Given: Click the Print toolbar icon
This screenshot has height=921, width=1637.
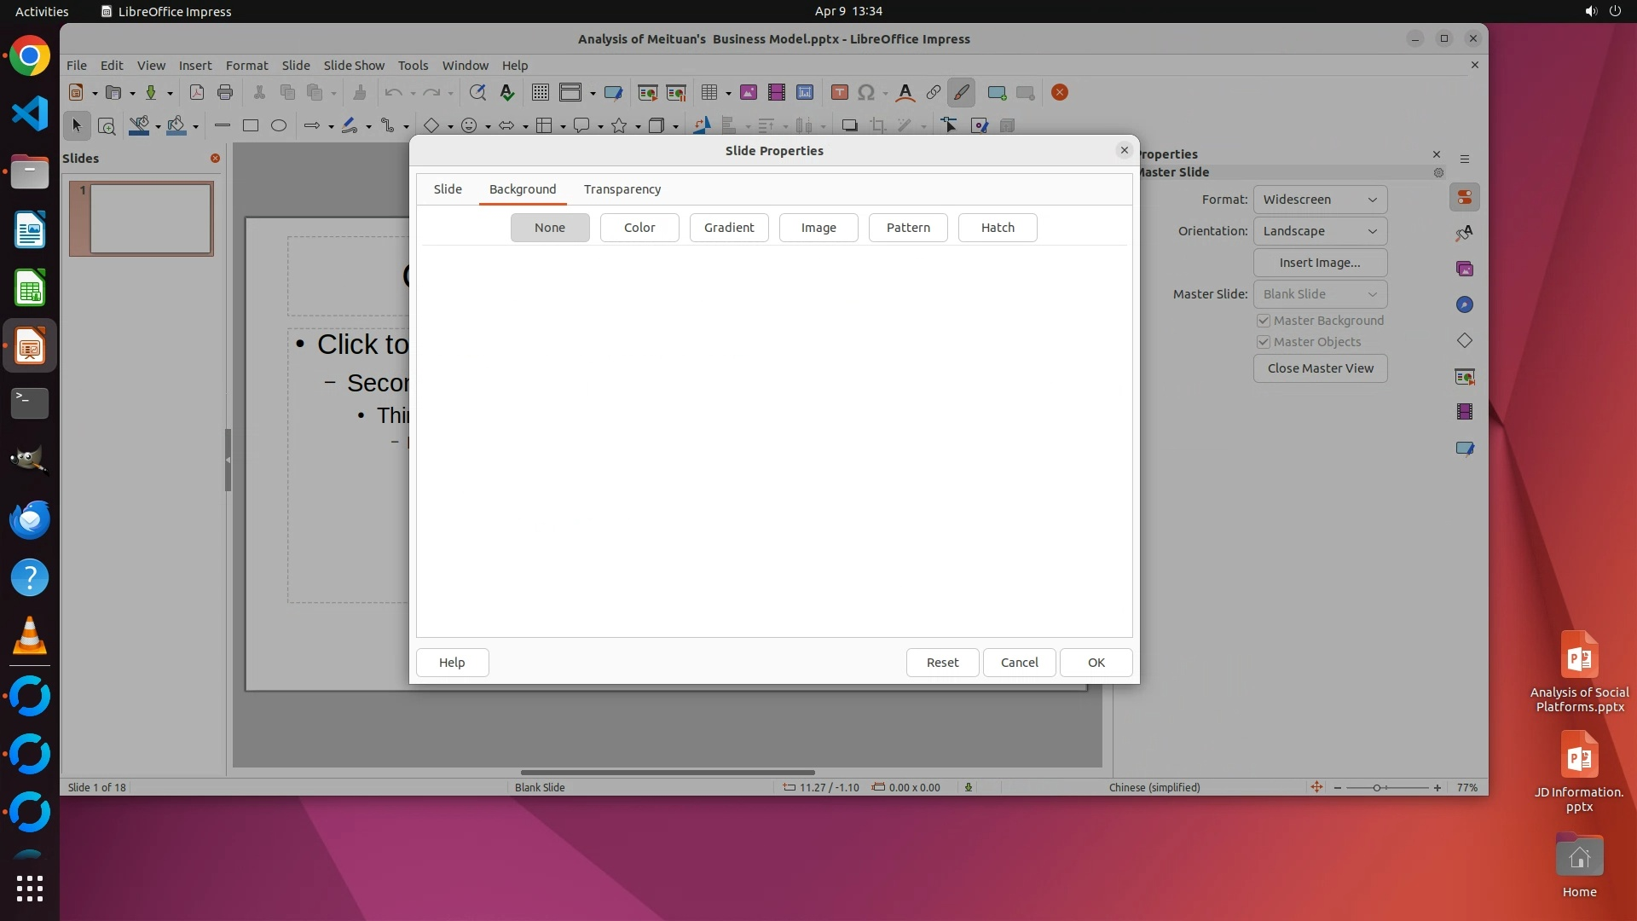Looking at the screenshot, I should tap(225, 93).
